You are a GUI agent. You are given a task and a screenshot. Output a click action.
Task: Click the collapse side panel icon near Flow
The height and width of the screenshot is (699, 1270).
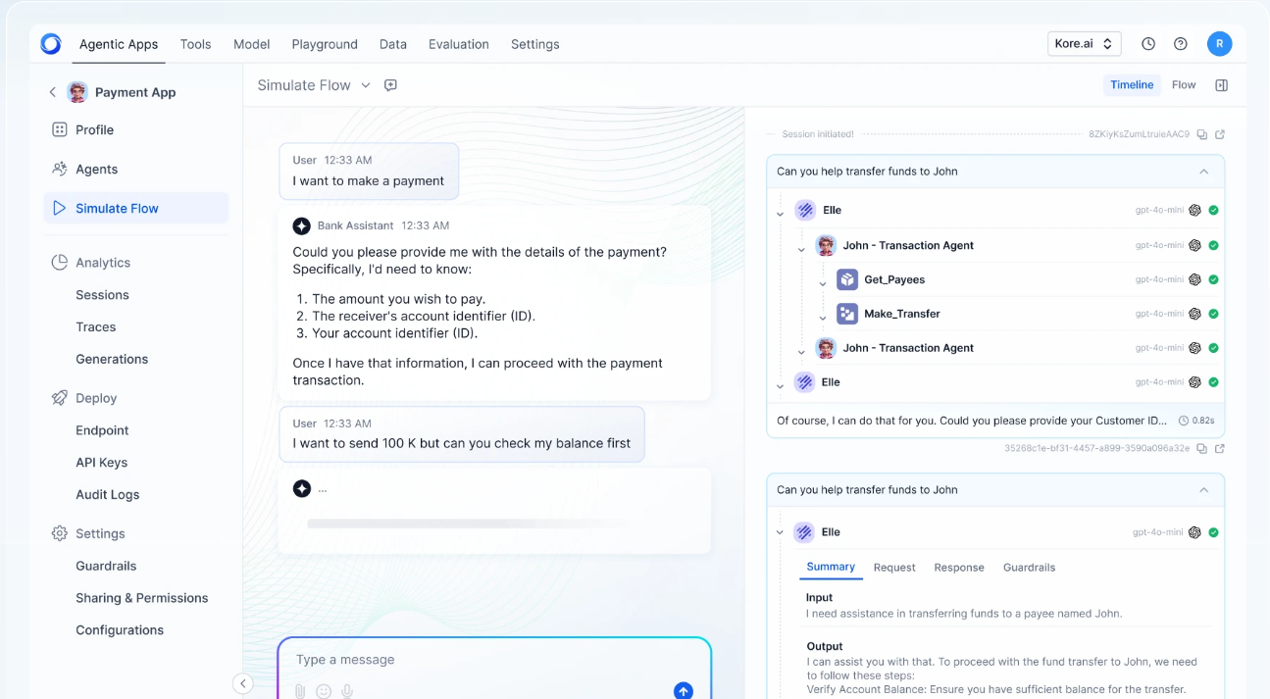(x=1220, y=85)
